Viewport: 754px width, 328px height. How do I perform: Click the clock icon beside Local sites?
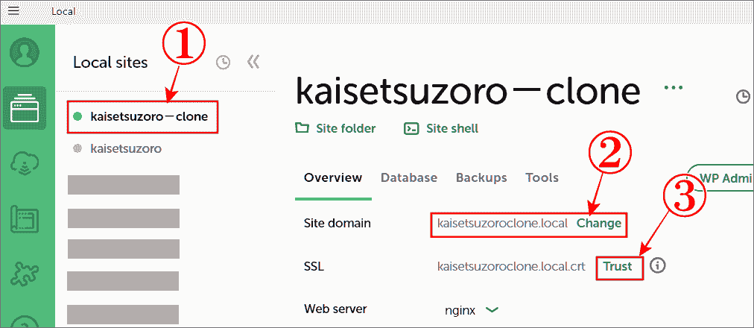click(x=223, y=62)
